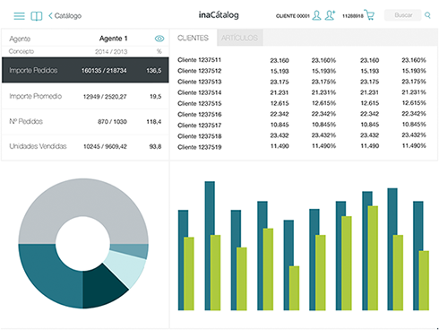Click the magnifying glass search icon

(x=427, y=15)
